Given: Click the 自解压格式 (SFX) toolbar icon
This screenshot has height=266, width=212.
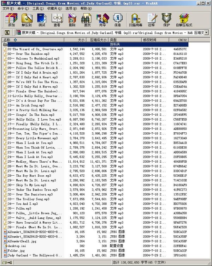Looking at the screenshot, I should (x=184, y=20).
